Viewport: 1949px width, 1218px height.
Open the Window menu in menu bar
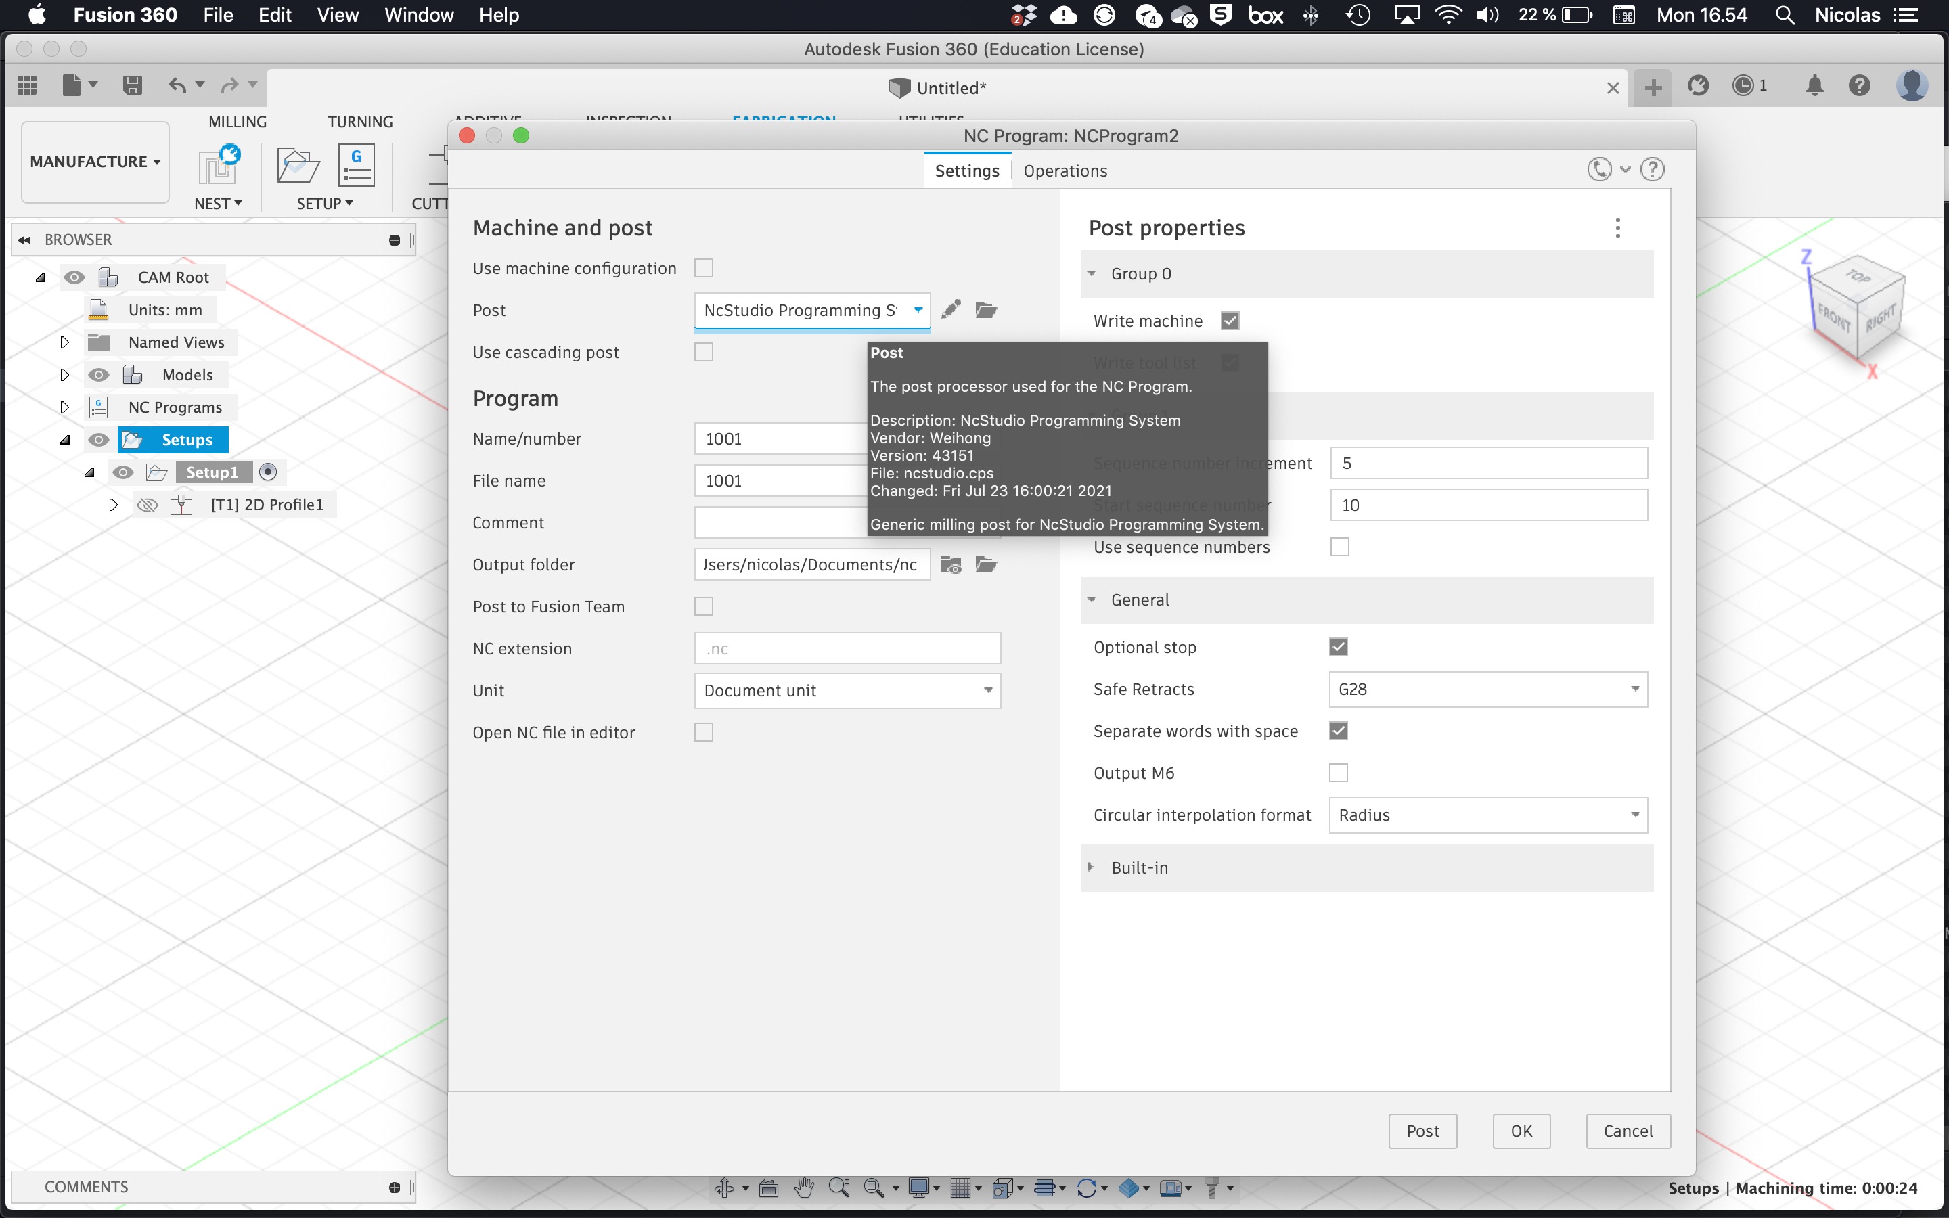pyautogui.click(x=419, y=16)
